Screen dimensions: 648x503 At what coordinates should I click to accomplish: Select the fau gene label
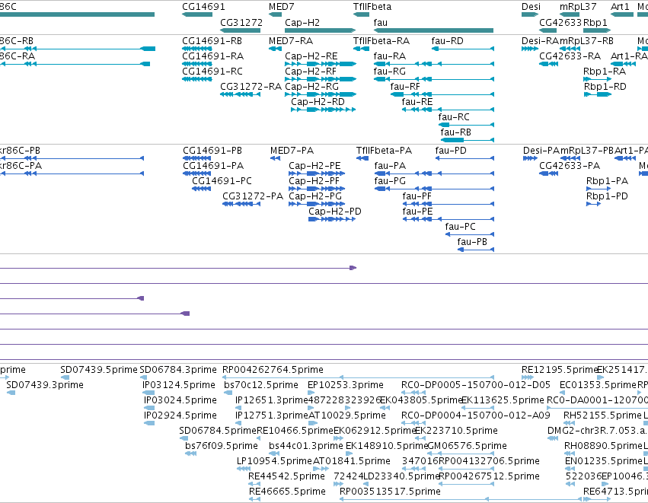tap(380, 22)
